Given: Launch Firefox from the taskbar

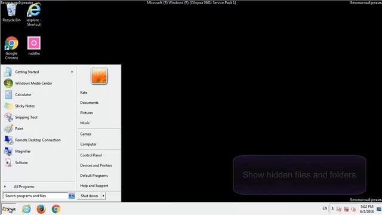Looking at the screenshot, I should click(x=41, y=209).
